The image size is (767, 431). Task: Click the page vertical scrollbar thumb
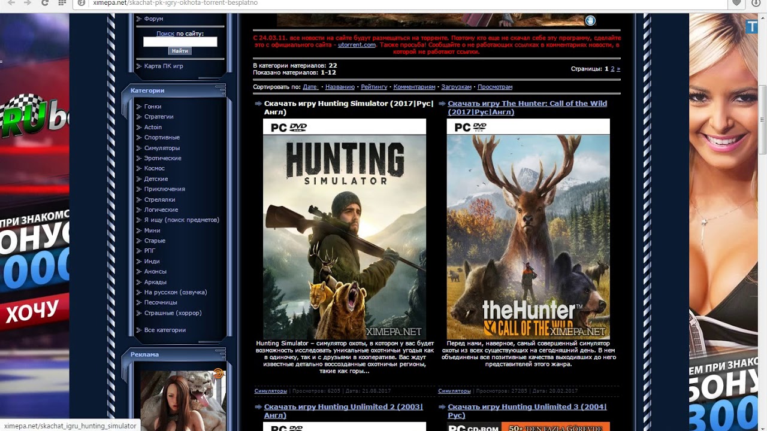pos(763,120)
